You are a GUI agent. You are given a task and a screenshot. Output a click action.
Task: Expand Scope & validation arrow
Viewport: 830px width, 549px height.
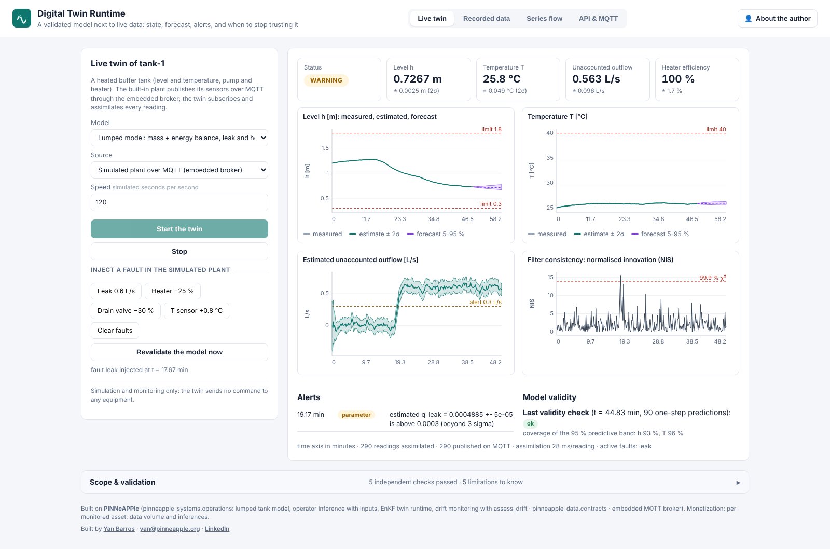[738, 483]
